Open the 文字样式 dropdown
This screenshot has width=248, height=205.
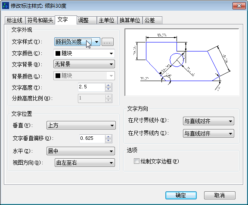pyautogui.click(x=77, y=42)
